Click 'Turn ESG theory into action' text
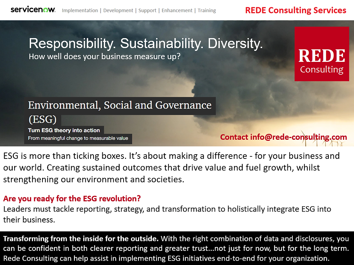 tap(64, 130)
